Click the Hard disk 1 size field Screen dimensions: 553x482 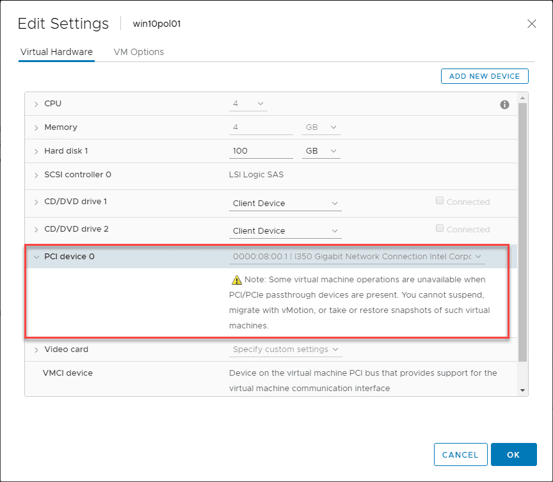point(259,151)
